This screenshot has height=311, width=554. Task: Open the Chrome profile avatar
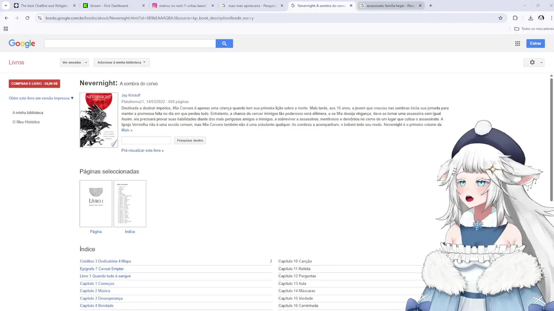(x=541, y=18)
